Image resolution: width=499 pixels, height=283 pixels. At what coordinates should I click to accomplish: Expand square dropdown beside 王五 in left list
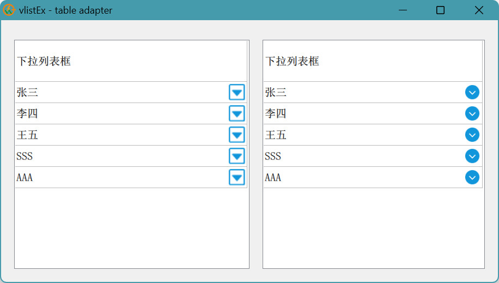pos(237,135)
